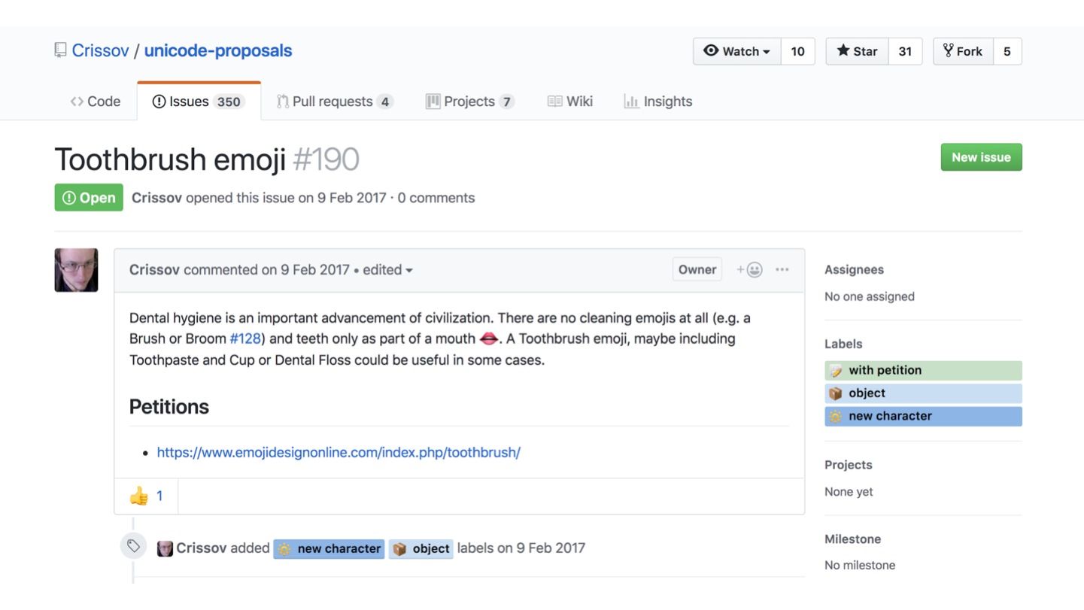Image resolution: width=1084 pixels, height=610 pixels.
Task: Click the Petitions heading in the comment
Action: pyautogui.click(x=169, y=407)
